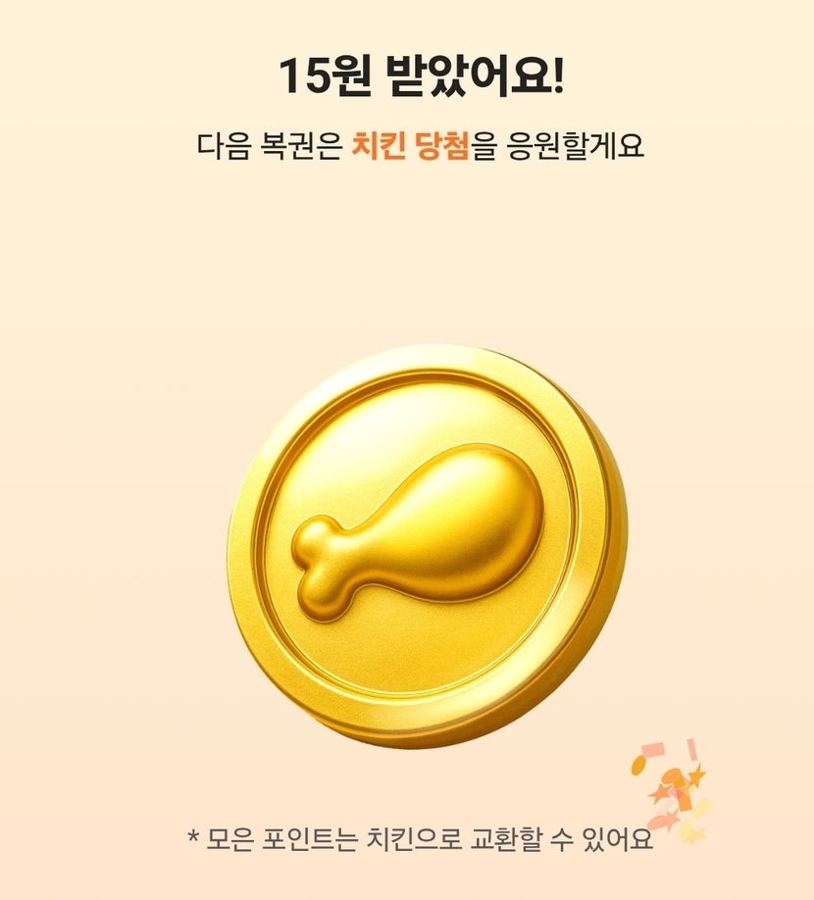
Task: Tap "치킨으로" in the footnote
Action: 414,840
